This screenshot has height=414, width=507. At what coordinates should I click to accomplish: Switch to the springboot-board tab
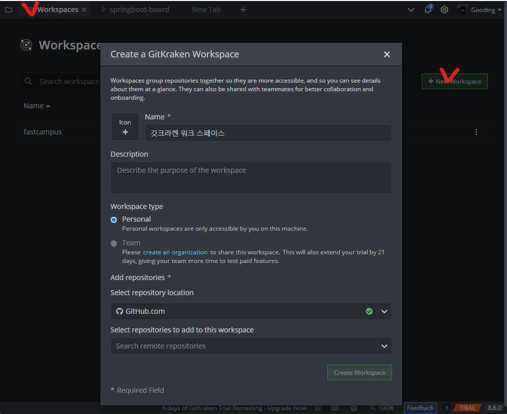[136, 10]
